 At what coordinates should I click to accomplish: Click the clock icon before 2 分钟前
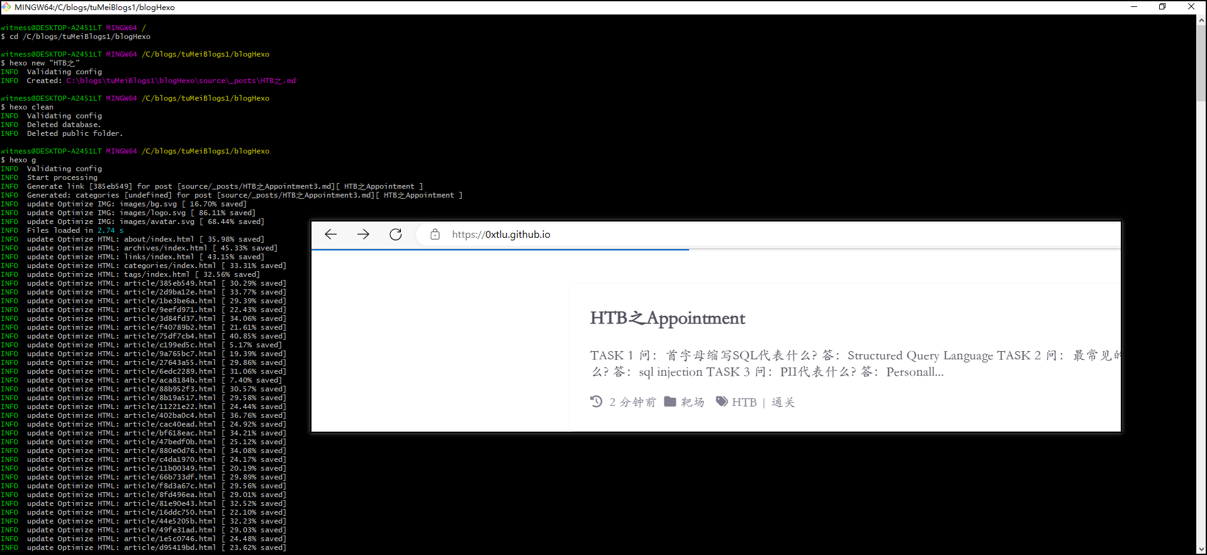click(596, 401)
